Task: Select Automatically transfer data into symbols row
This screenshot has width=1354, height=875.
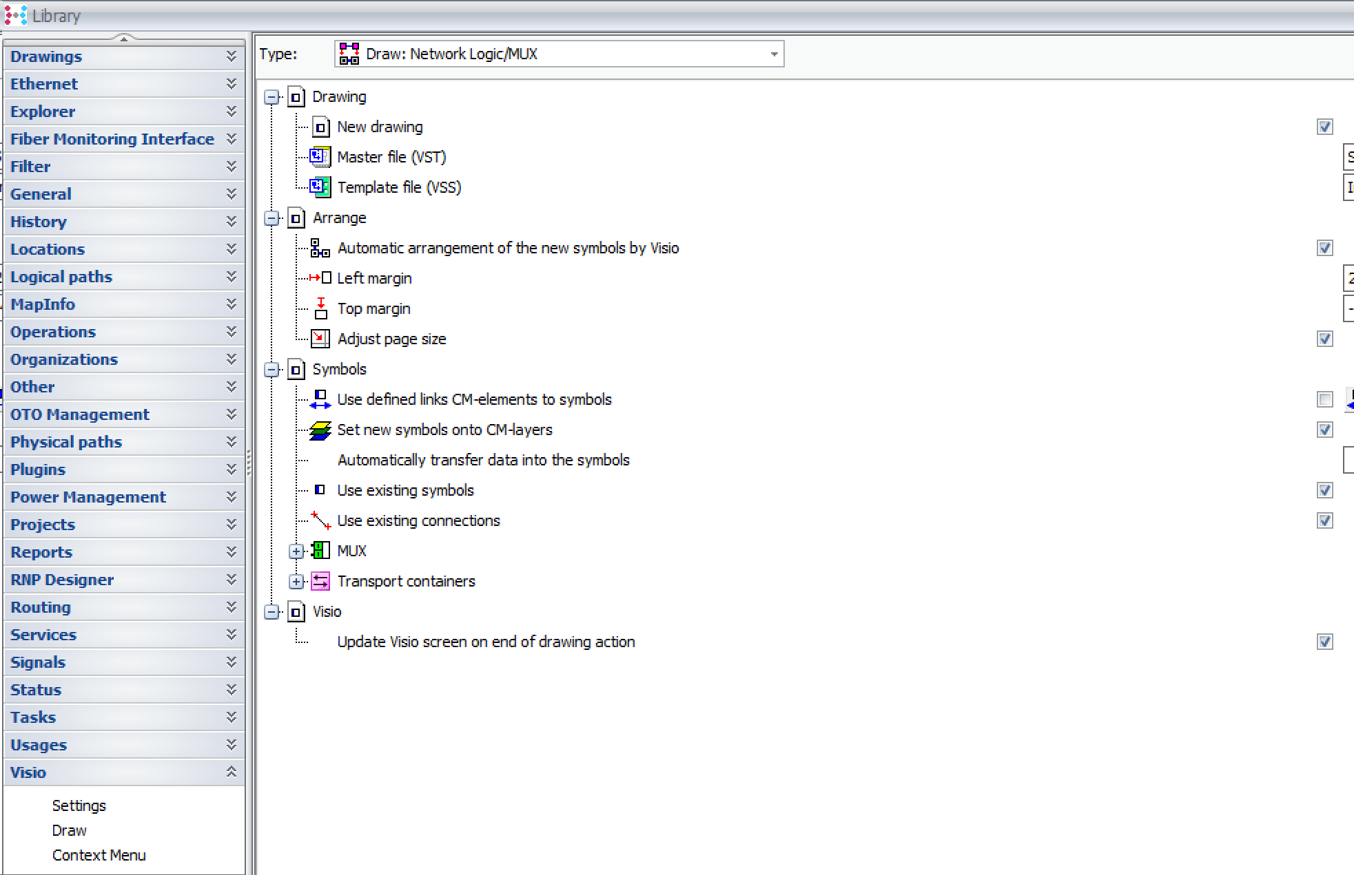Action: click(483, 460)
